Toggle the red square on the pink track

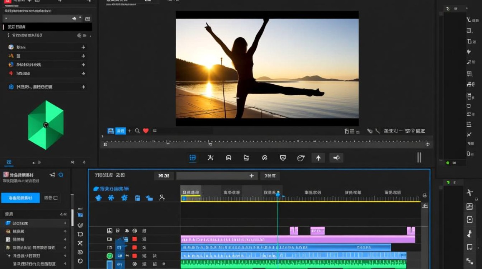coord(134,239)
